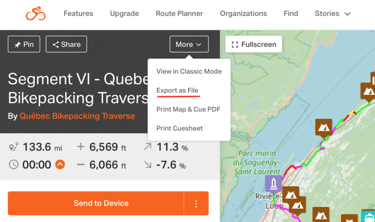
Task: Choose View in Classic Mode
Action: tap(189, 71)
